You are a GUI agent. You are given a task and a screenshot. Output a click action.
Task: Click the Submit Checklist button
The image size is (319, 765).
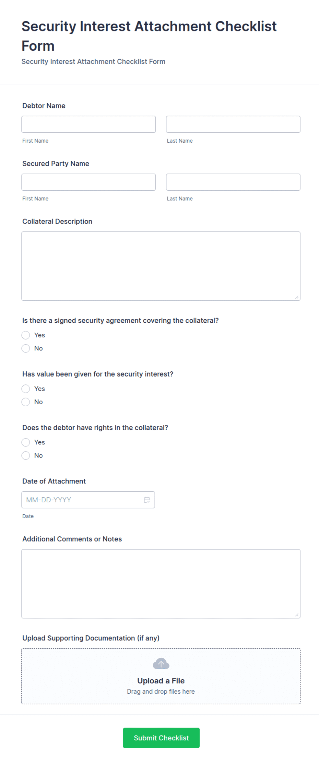(x=161, y=738)
